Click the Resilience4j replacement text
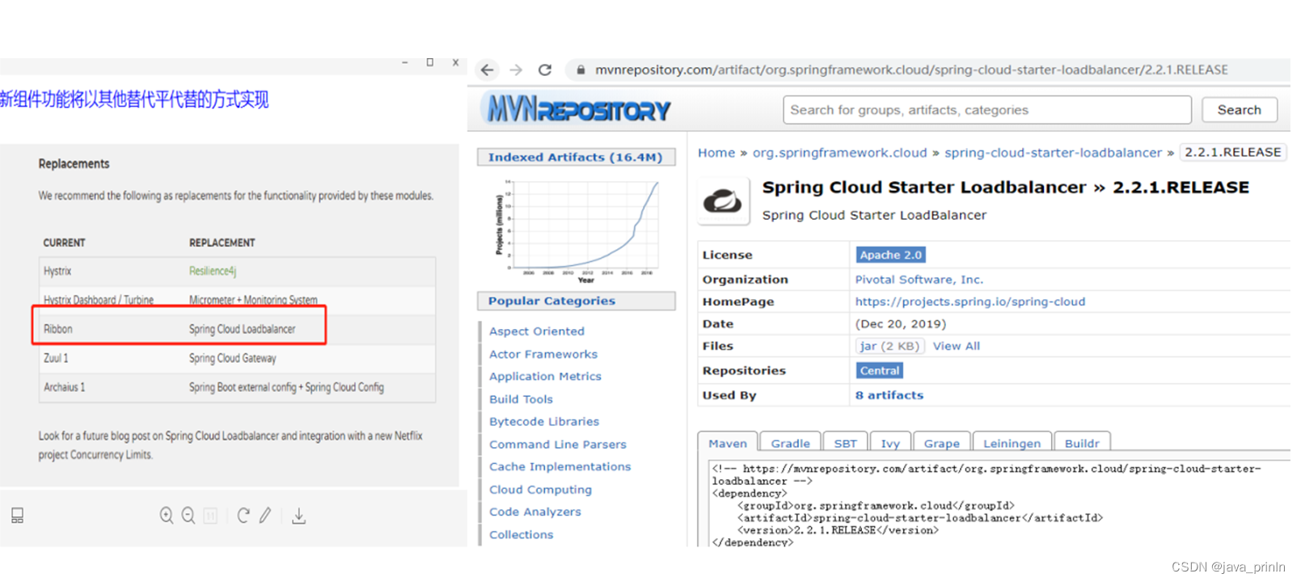The height and width of the screenshot is (582, 1297). pos(212,271)
